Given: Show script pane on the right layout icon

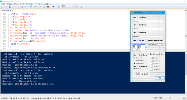Looking at the screenshot, I should 68,7.
